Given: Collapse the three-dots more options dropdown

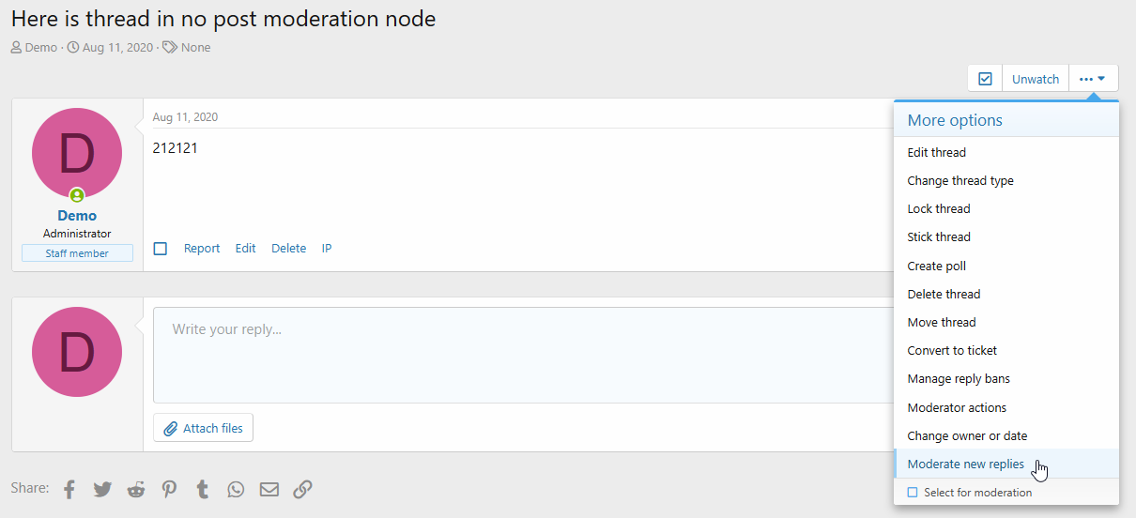Looking at the screenshot, I should [1093, 79].
